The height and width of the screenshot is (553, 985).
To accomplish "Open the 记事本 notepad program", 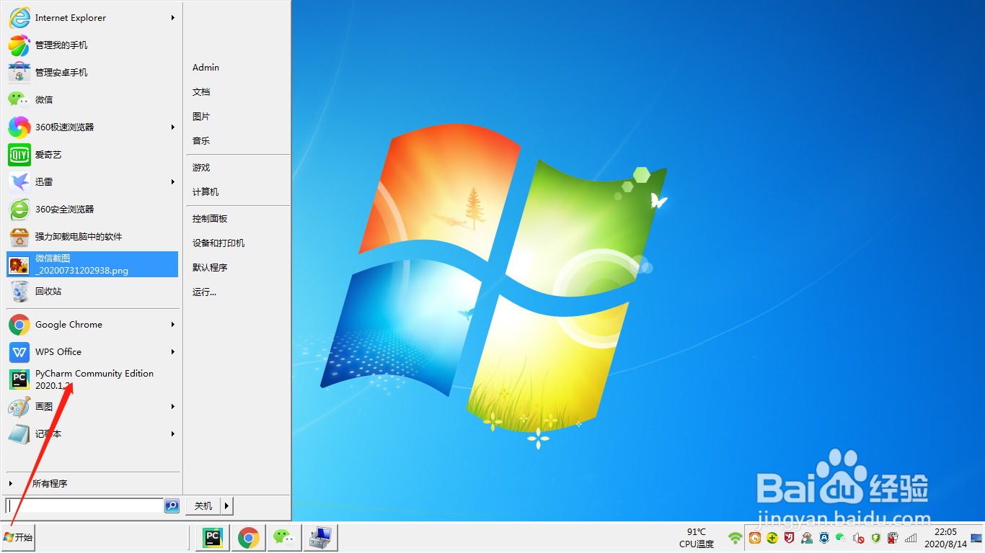I will point(92,433).
